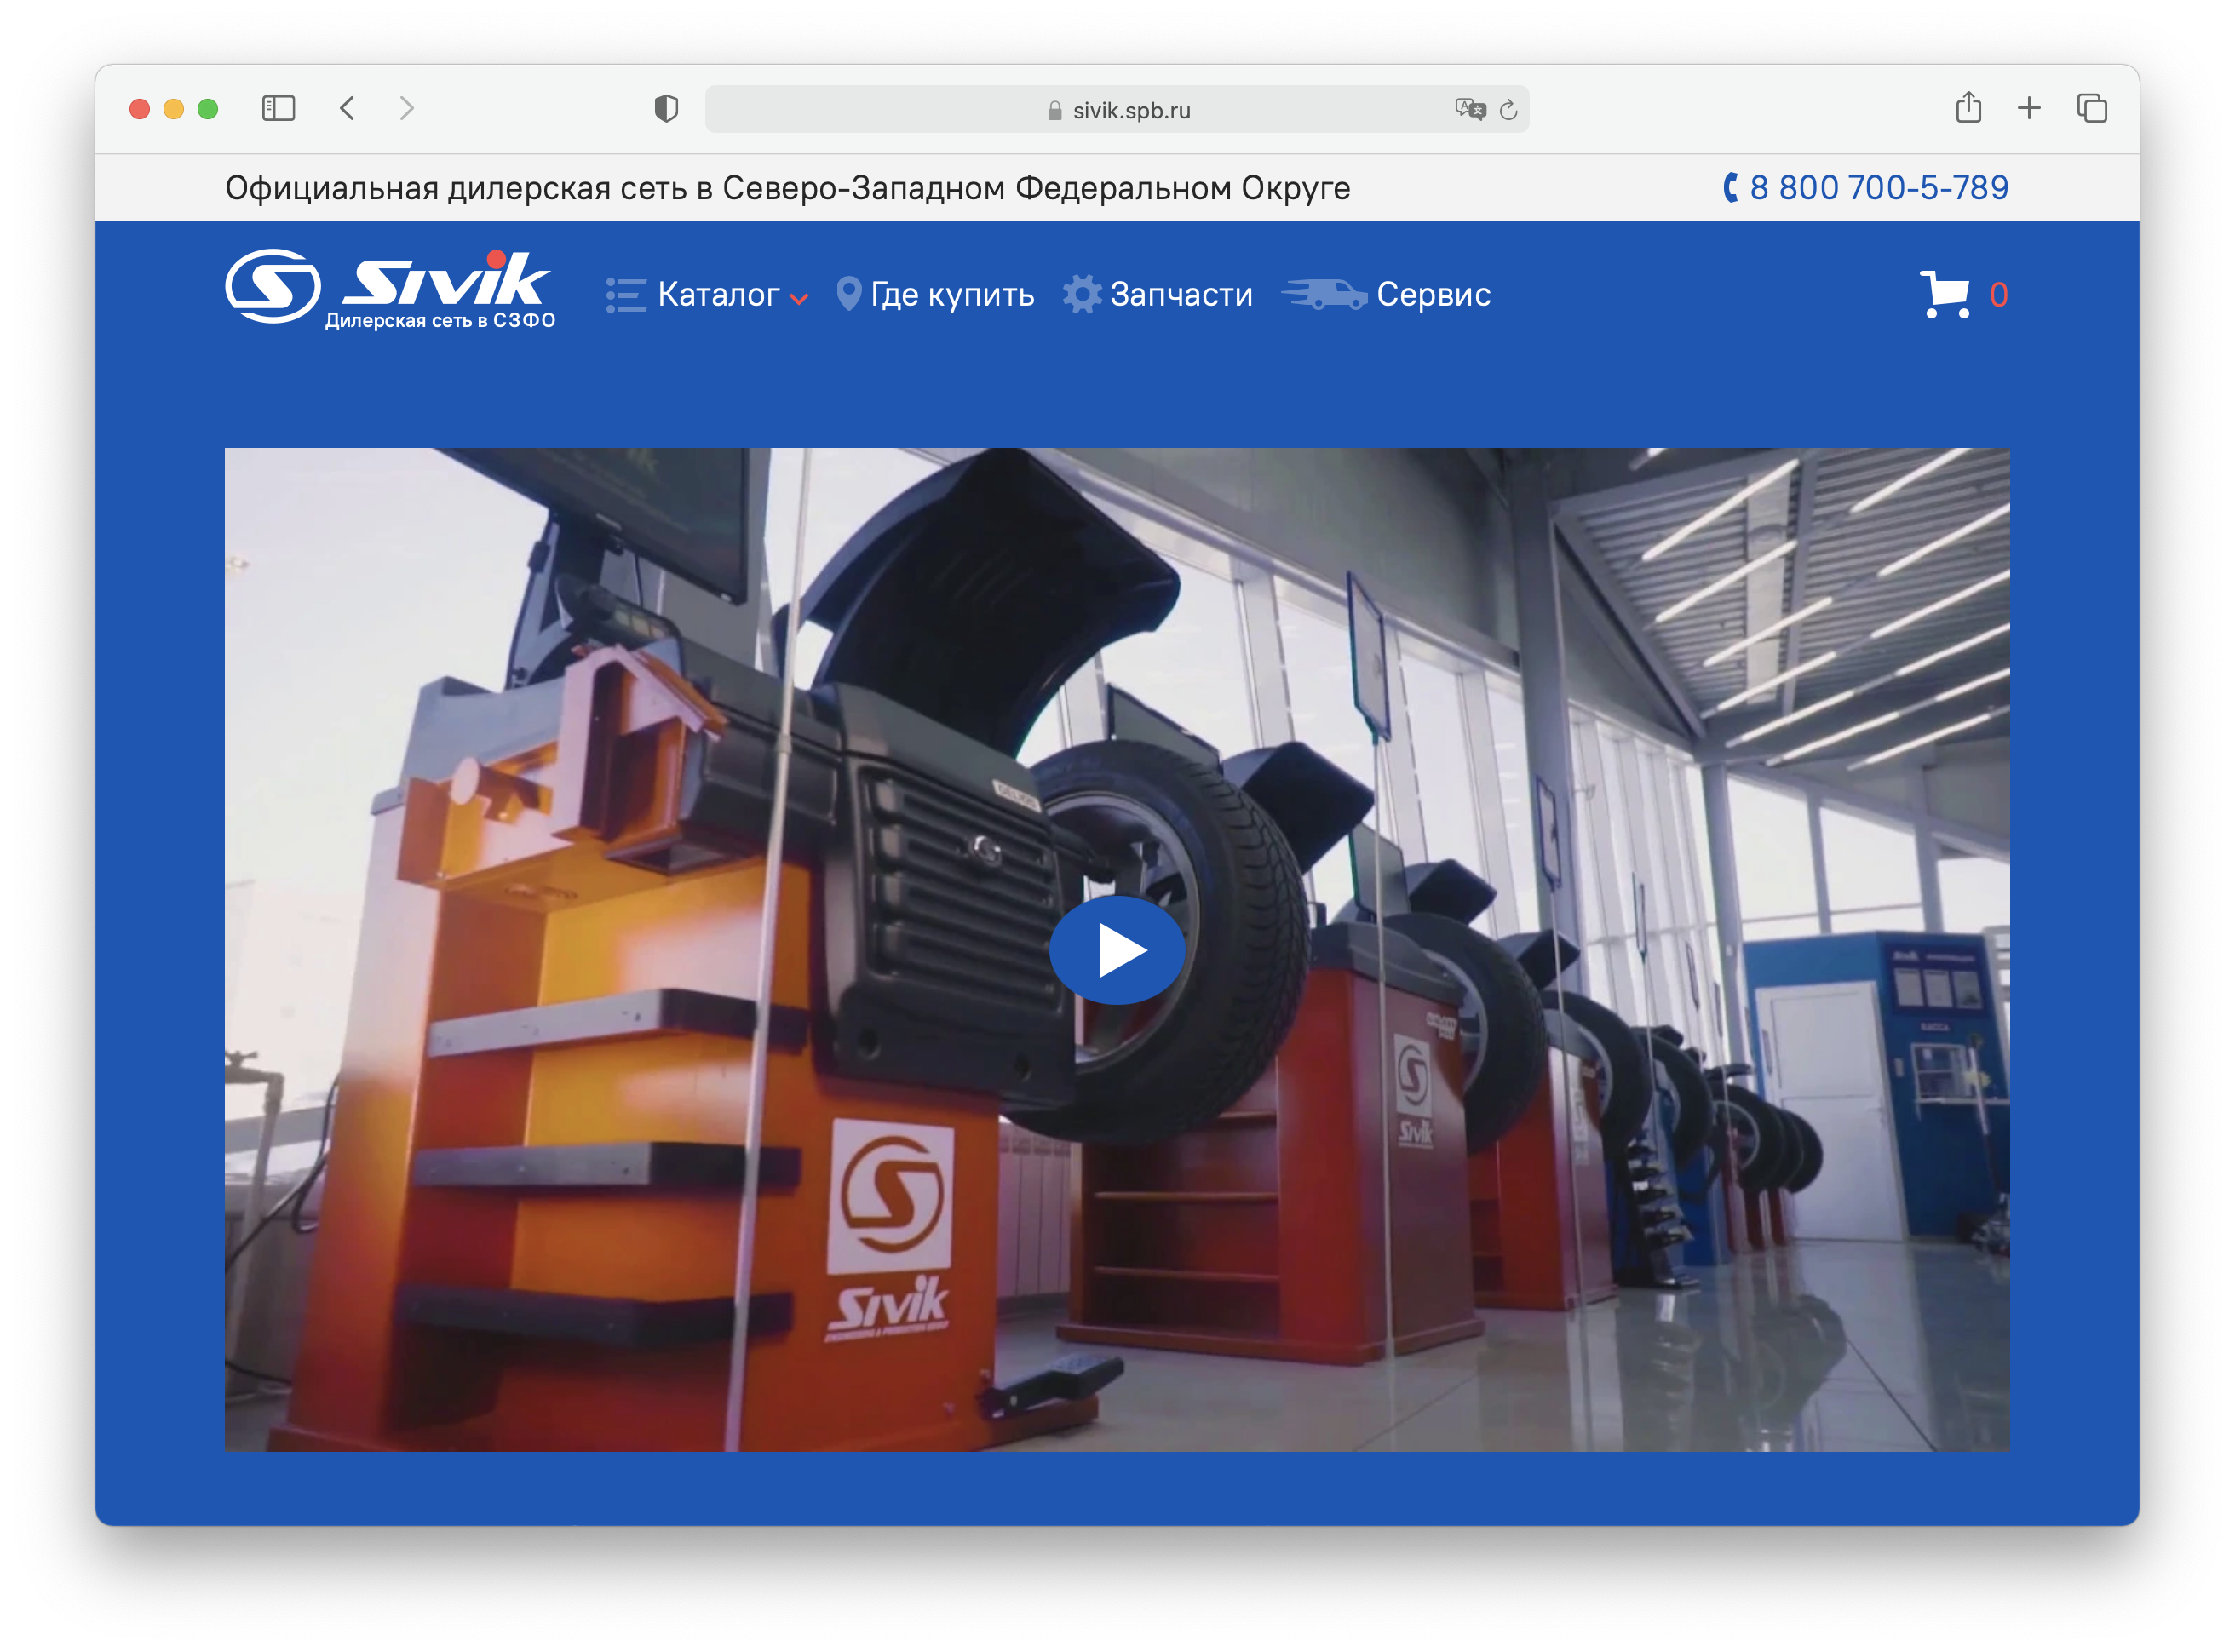Play the Sivik showroom video
This screenshot has width=2235, height=1652.
[1116, 949]
